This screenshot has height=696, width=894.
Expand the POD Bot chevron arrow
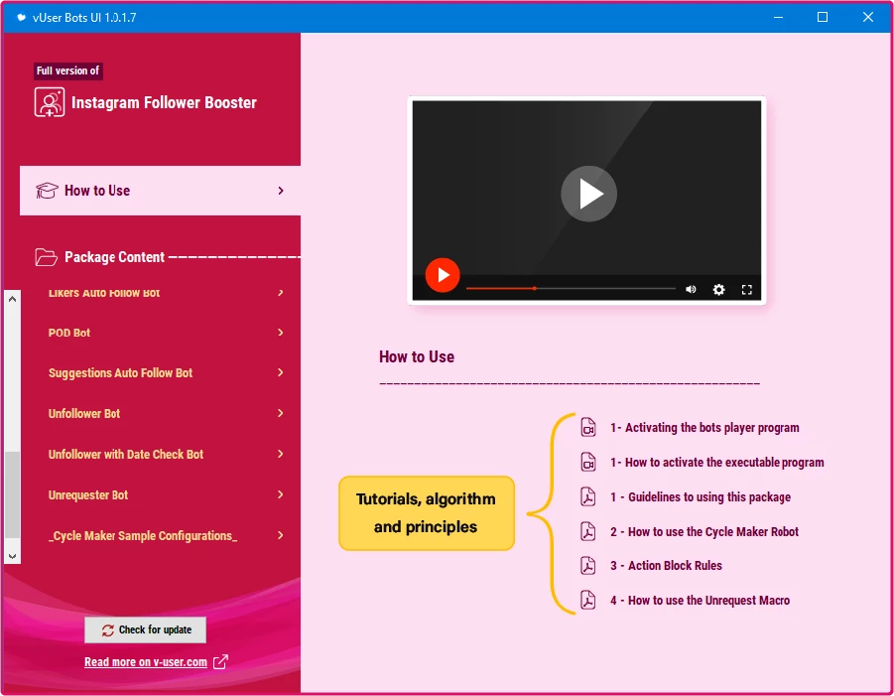(281, 333)
